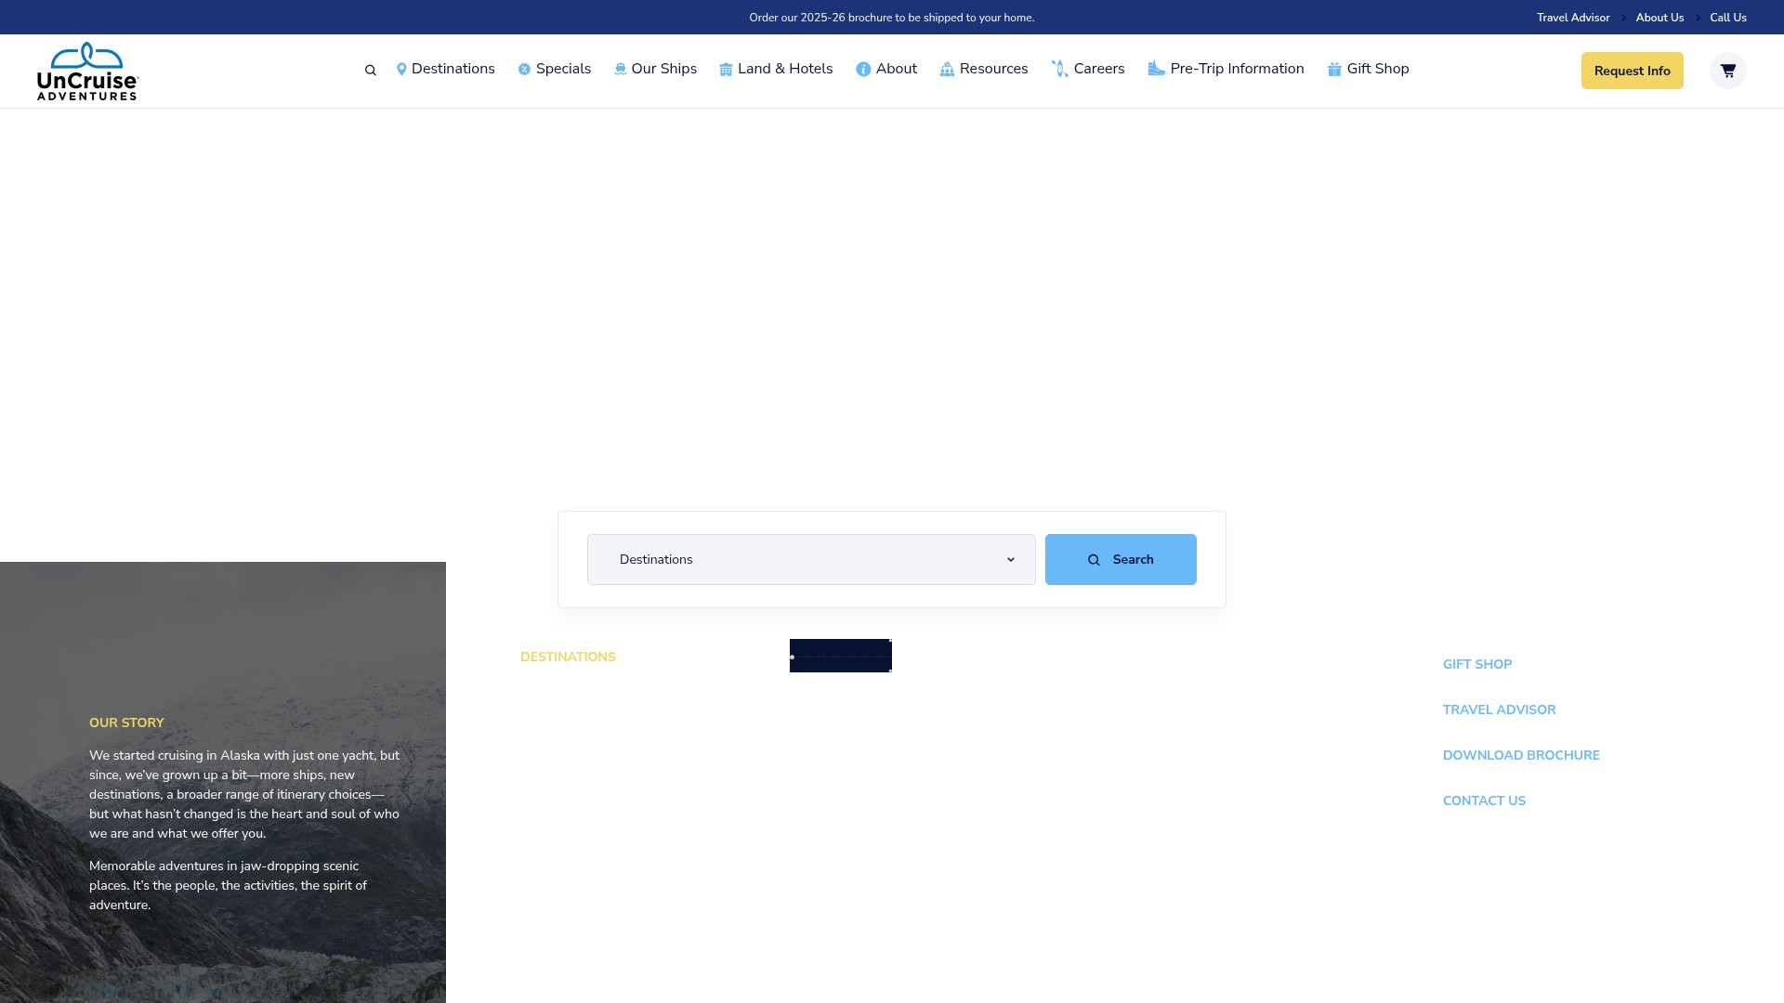Open the Call Us link in the top bar
The width and height of the screenshot is (1784, 1003).
[x=1728, y=18]
